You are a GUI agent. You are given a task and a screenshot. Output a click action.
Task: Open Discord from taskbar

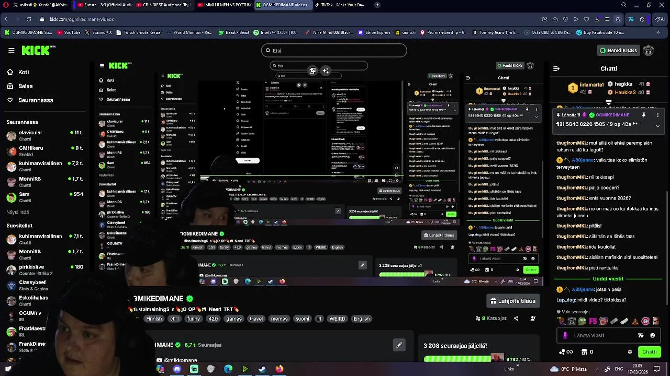tap(177, 369)
